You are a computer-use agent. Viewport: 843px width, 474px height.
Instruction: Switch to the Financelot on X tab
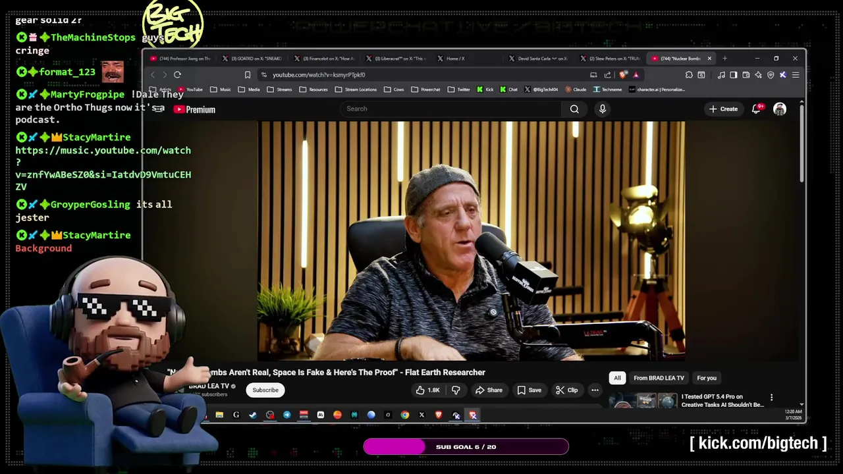(x=324, y=59)
